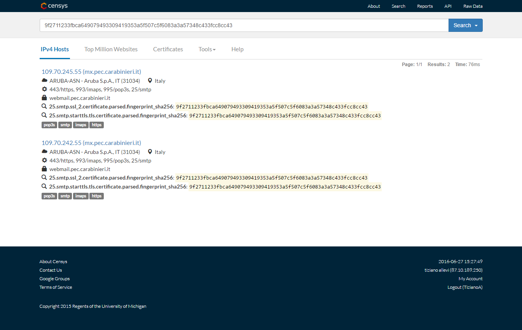Focus the fingerprint search query field
Viewport: 522px width, 330px height.
point(244,25)
